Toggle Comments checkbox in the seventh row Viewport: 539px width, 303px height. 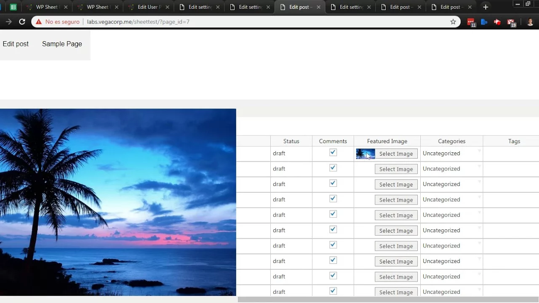(x=333, y=245)
